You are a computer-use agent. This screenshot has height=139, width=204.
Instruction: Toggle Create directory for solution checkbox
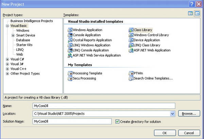point(117,122)
